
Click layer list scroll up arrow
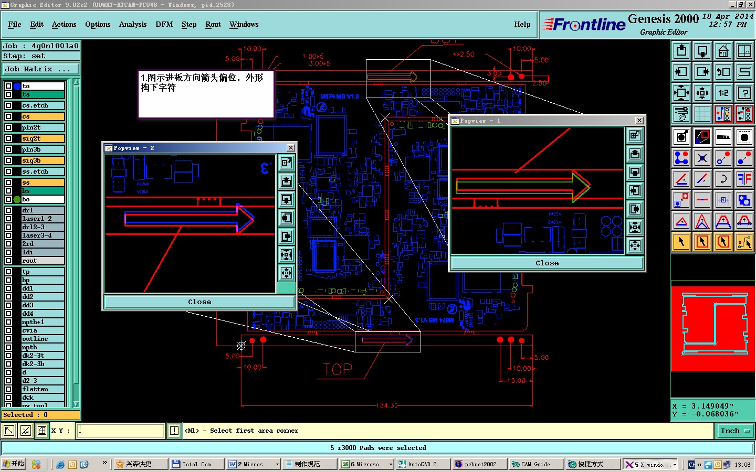[77, 82]
